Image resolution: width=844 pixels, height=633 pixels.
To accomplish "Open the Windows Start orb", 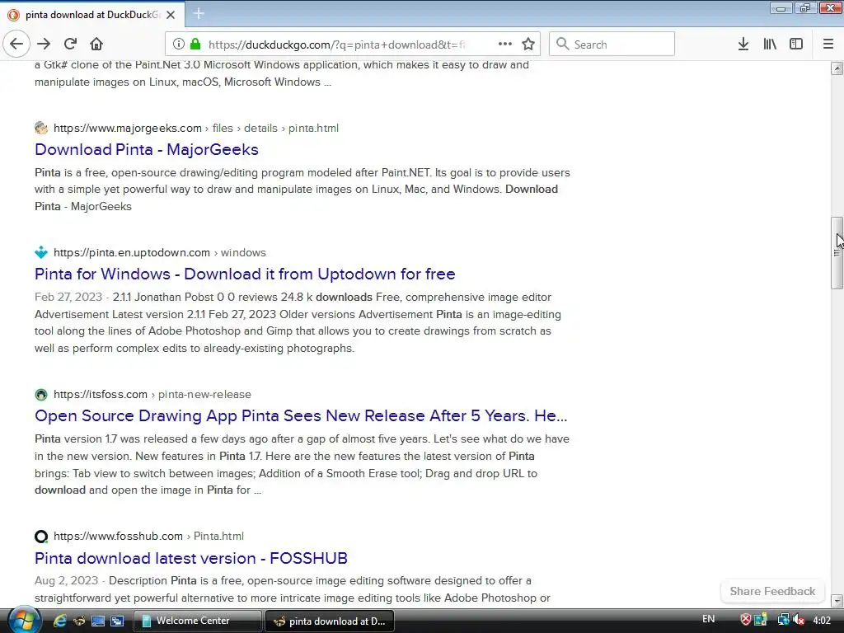I will pyautogui.click(x=24, y=620).
